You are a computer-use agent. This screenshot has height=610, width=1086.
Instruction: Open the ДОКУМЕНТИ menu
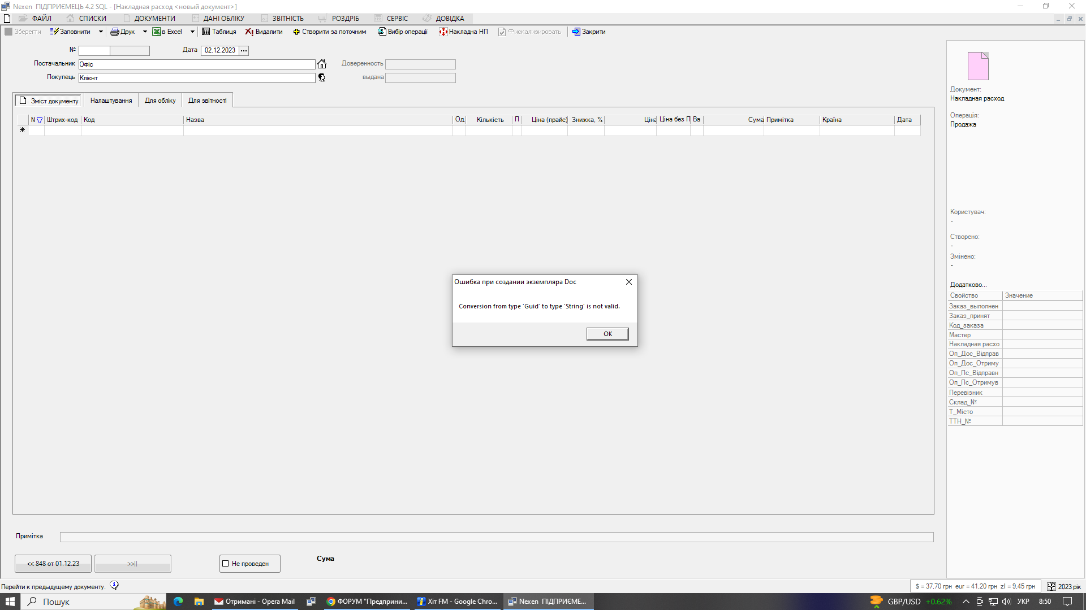click(154, 19)
